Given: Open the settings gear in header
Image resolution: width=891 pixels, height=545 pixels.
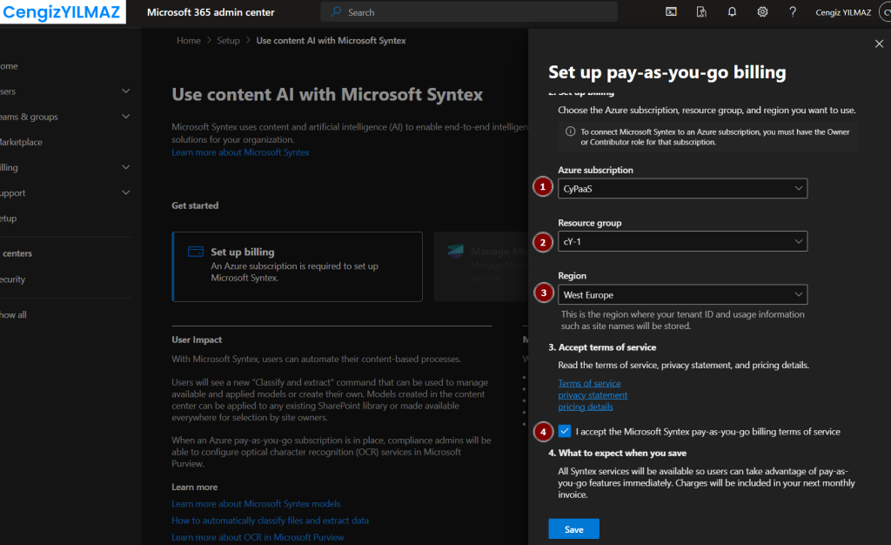Looking at the screenshot, I should [762, 12].
